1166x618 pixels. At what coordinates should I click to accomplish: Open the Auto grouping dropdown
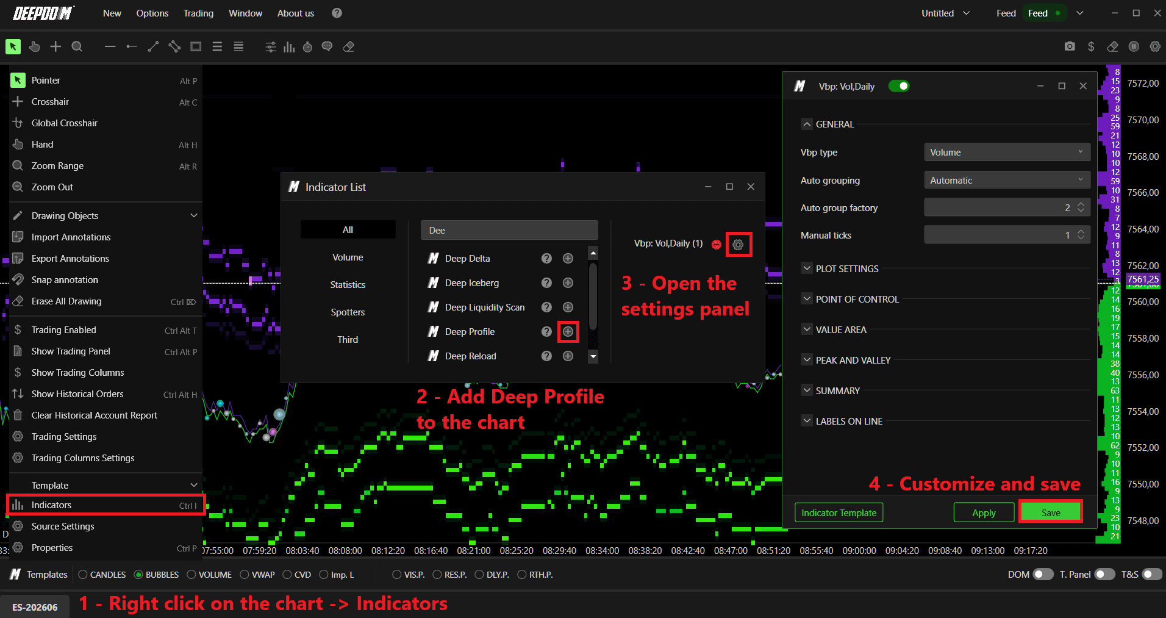(1007, 180)
